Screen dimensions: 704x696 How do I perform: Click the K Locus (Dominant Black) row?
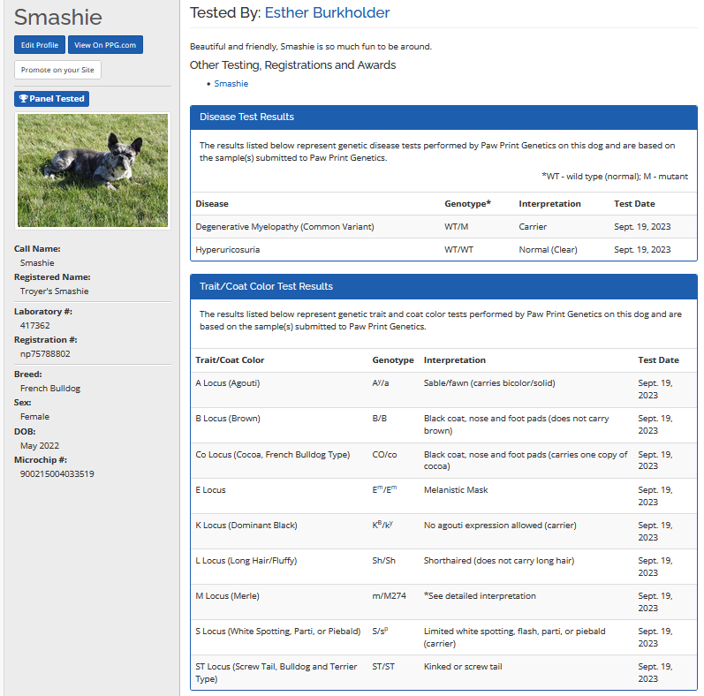point(443,531)
